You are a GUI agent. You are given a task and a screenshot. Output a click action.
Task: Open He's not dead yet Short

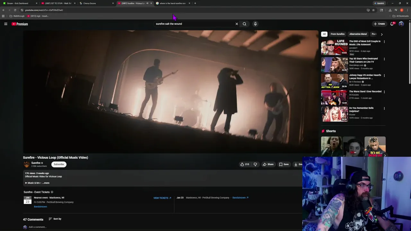tap(375, 147)
